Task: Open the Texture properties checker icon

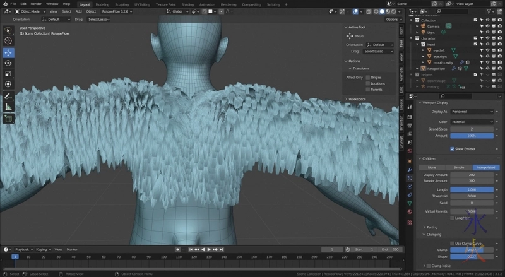Action: 410,222
